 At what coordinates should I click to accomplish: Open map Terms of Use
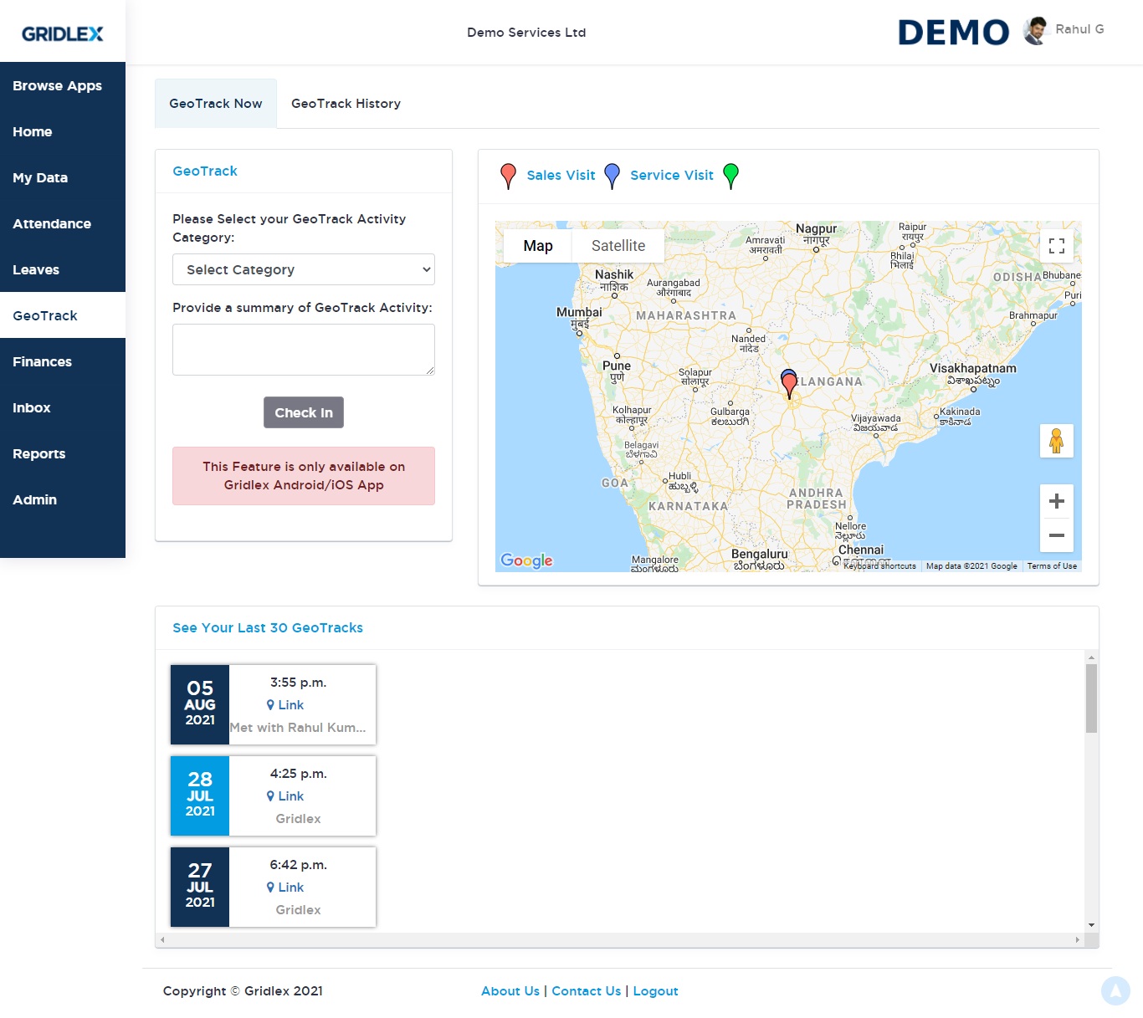tap(1052, 566)
